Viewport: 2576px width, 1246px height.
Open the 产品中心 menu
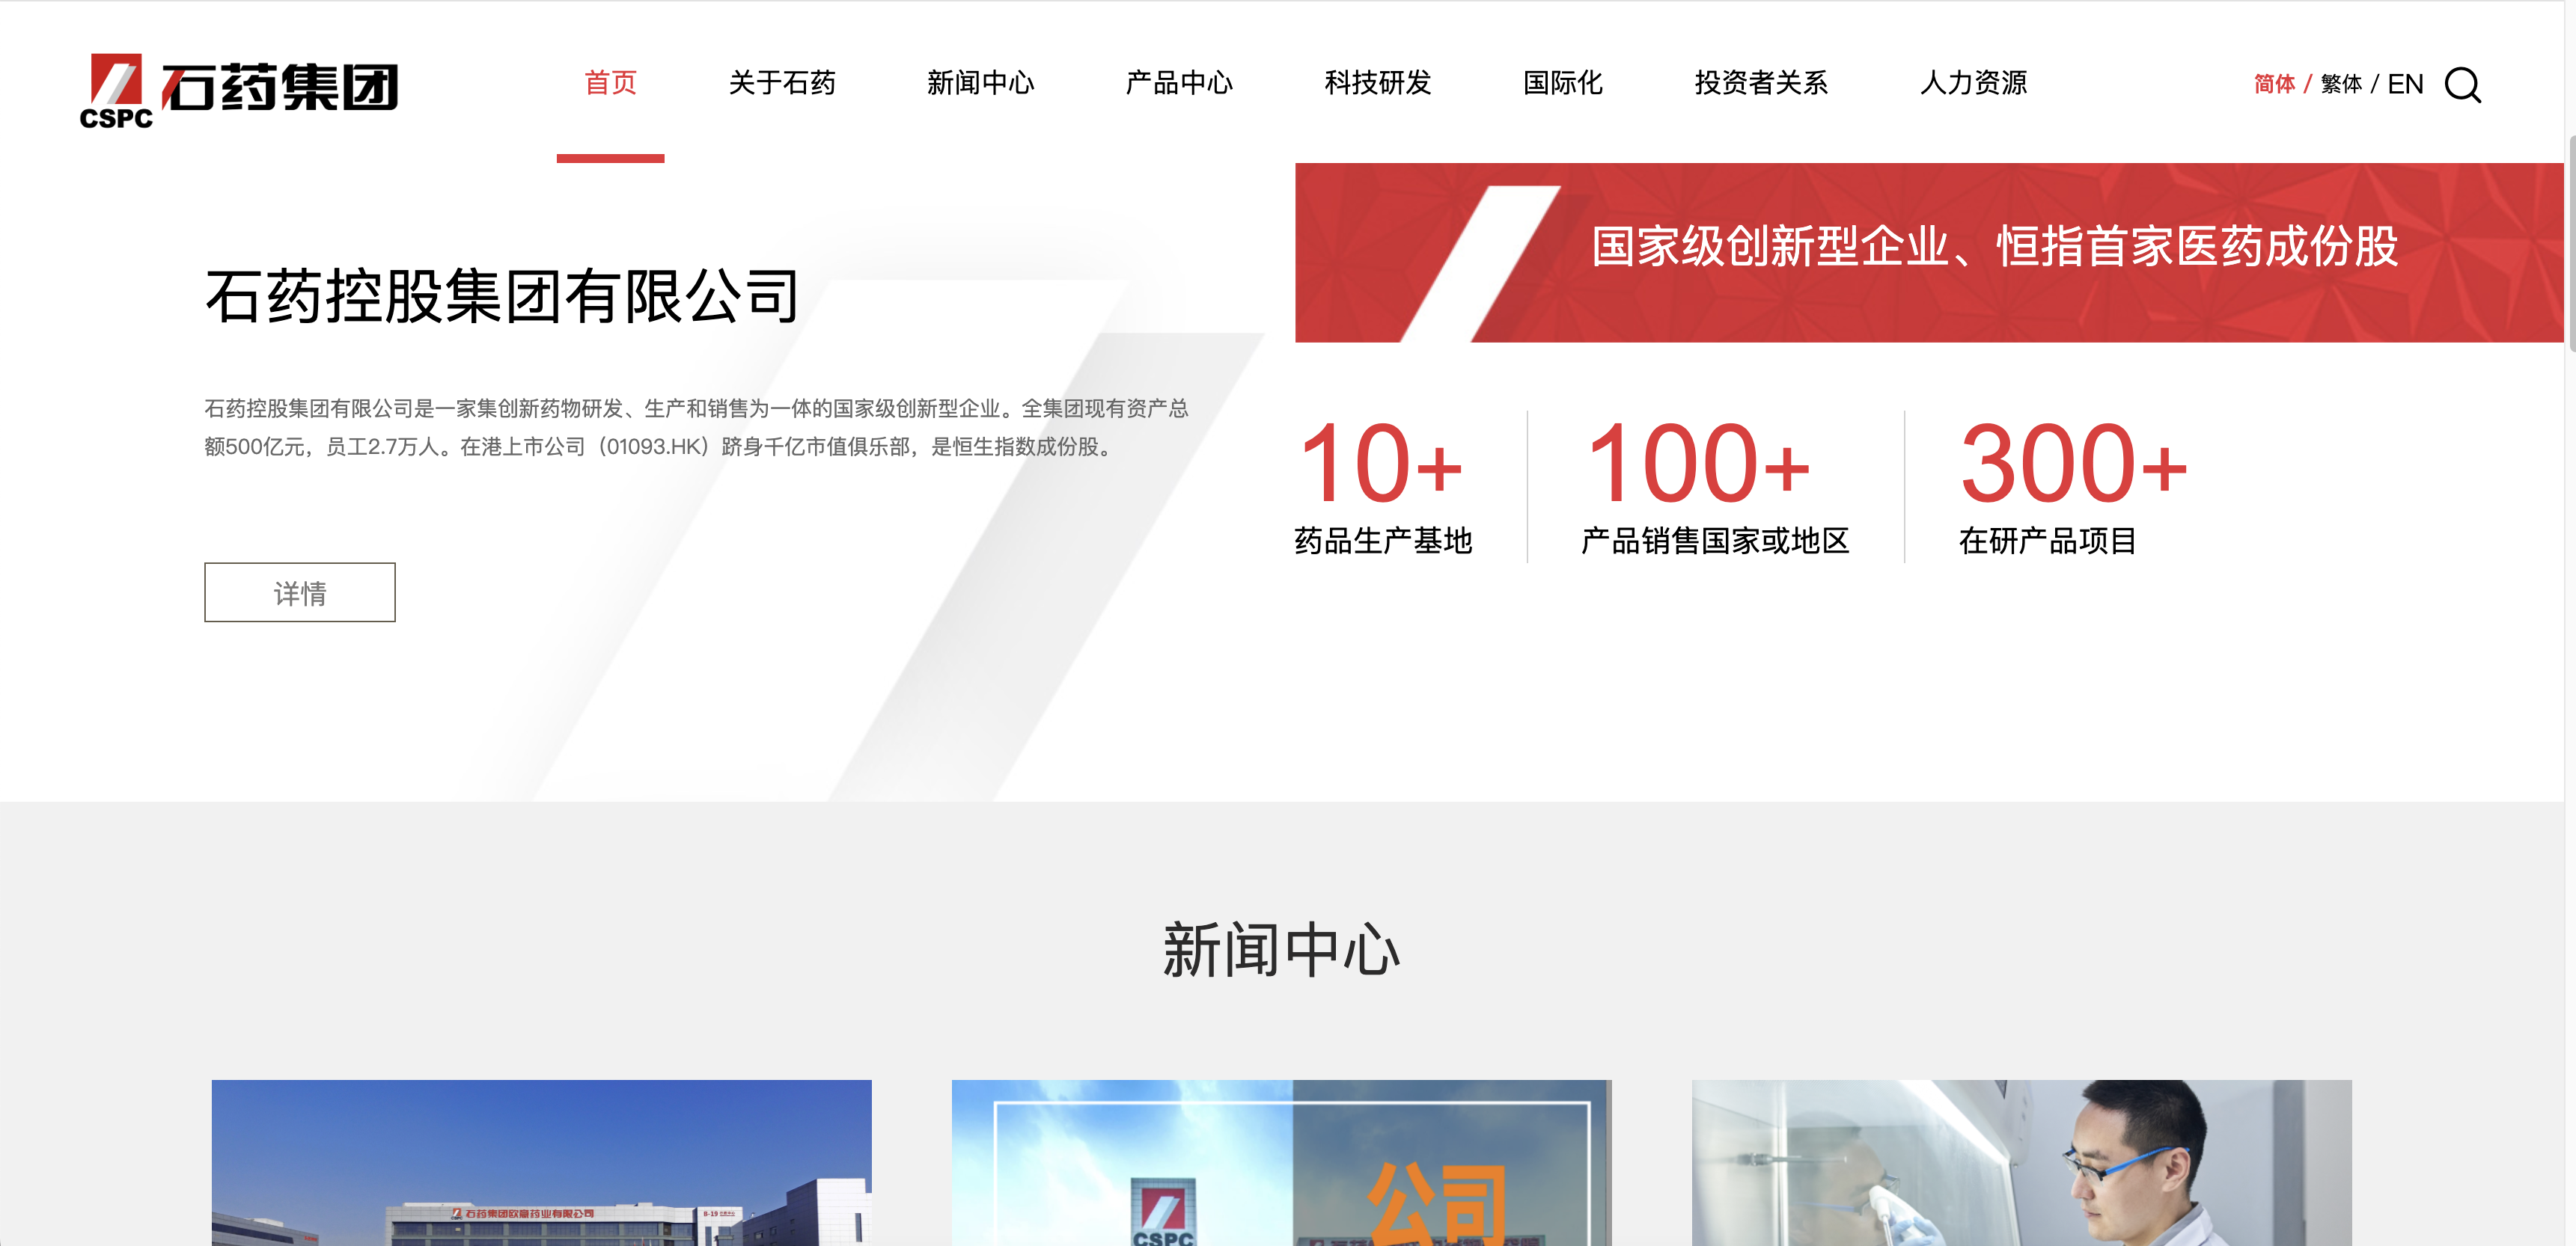click(1179, 83)
